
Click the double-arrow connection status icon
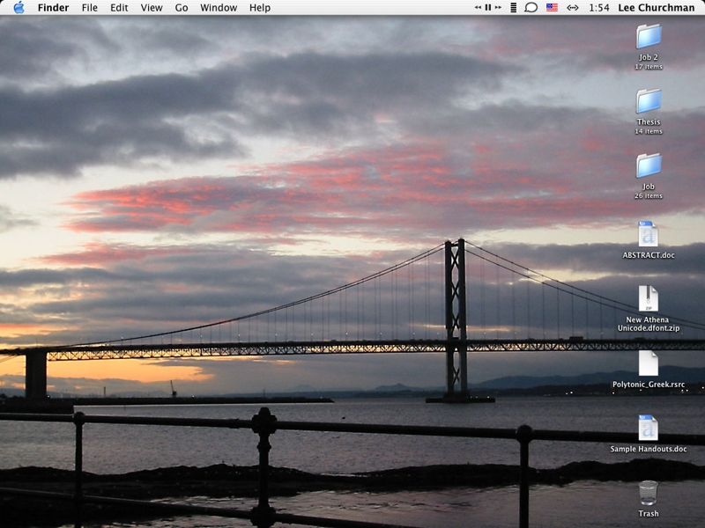(x=573, y=8)
